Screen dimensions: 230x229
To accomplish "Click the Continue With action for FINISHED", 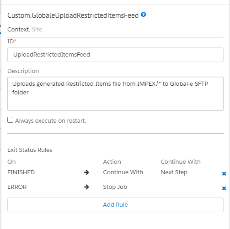I will [123, 172].
